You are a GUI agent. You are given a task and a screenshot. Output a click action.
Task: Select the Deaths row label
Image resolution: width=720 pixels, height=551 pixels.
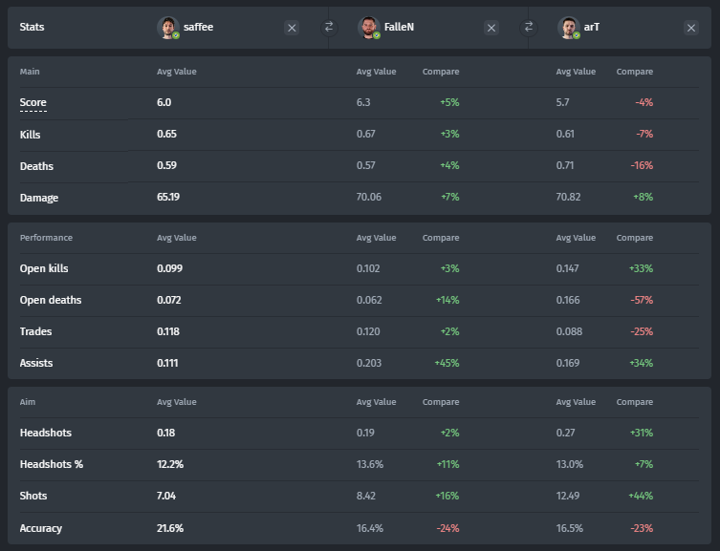(36, 166)
